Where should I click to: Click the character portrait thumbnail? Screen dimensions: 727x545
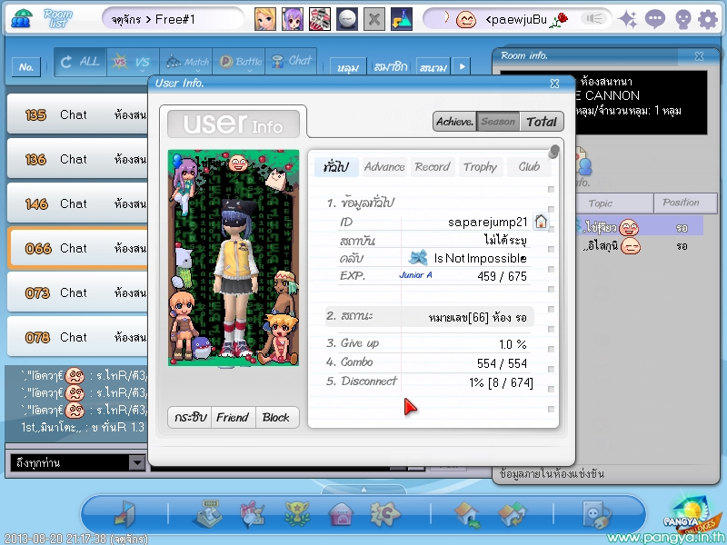pos(234,258)
